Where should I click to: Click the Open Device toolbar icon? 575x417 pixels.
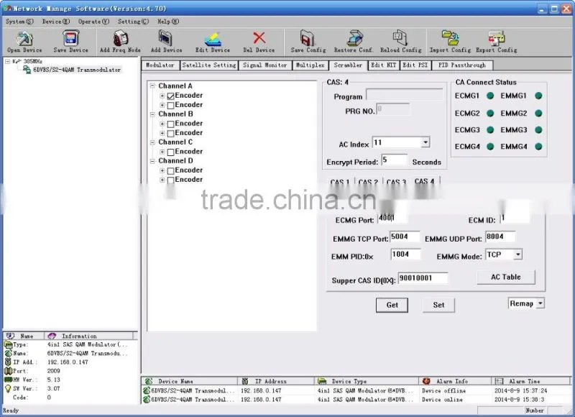point(24,42)
